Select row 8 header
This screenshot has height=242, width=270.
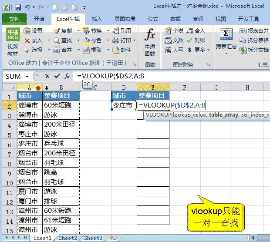(10, 163)
